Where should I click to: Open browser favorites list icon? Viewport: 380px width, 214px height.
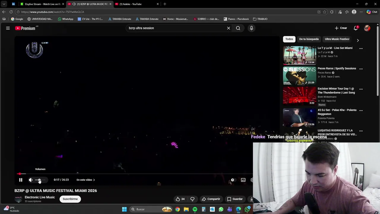click(x=347, y=12)
